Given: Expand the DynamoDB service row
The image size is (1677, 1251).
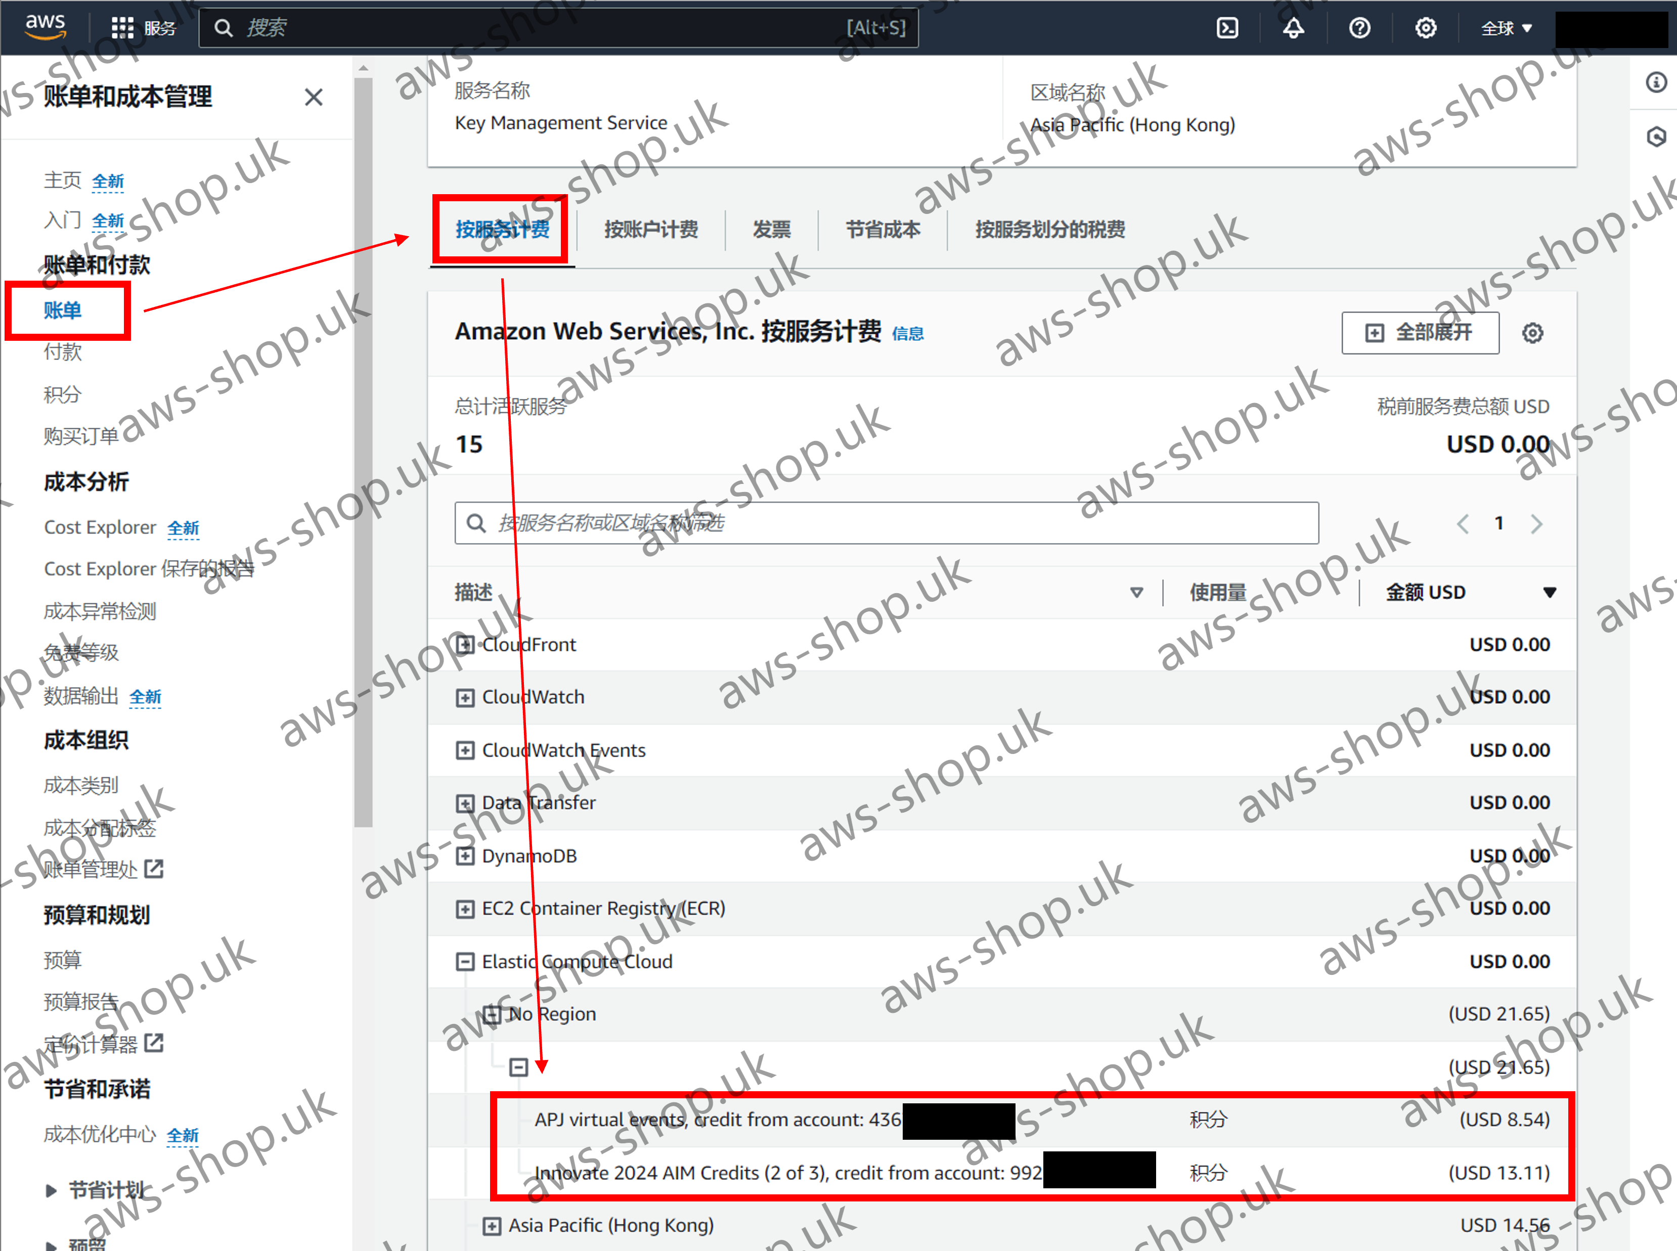Looking at the screenshot, I should click(x=465, y=857).
